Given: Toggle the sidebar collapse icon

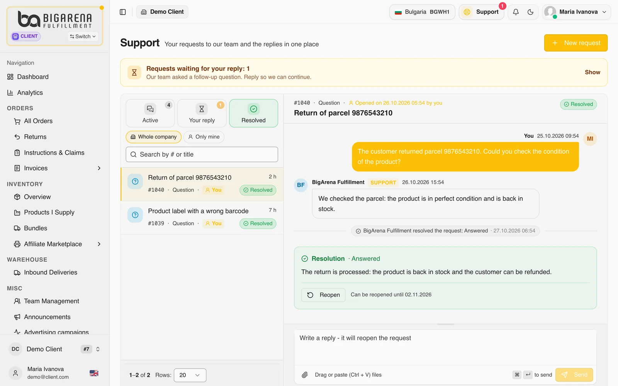Looking at the screenshot, I should tap(123, 12).
